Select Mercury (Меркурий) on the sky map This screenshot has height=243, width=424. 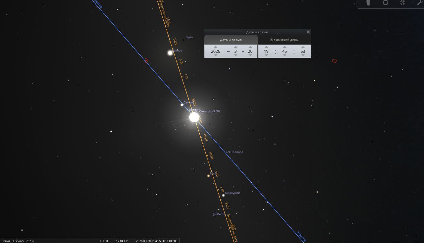click(223, 195)
